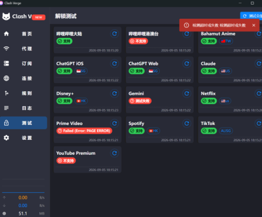
Task: Click the NEW badge beside Clash logo
Action: (x=39, y=17)
